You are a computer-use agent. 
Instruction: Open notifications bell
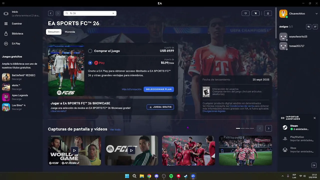pos(268,13)
